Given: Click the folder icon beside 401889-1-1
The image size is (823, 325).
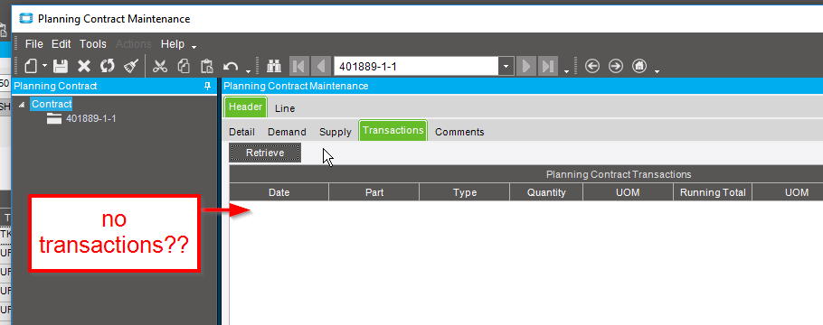Looking at the screenshot, I should pyautogui.click(x=54, y=119).
